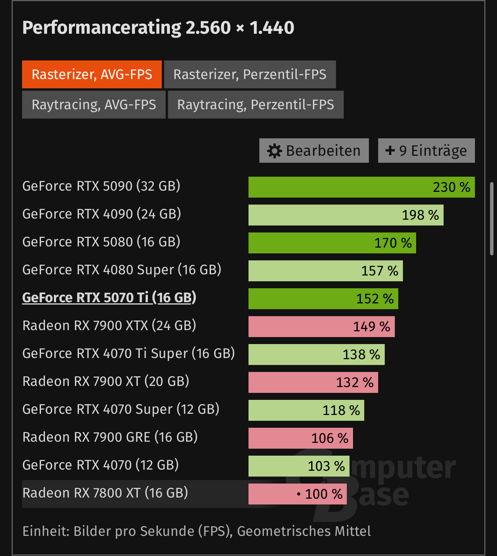The width and height of the screenshot is (497, 556).
Task: Open the Bearbeiten edit button
Action: [314, 150]
